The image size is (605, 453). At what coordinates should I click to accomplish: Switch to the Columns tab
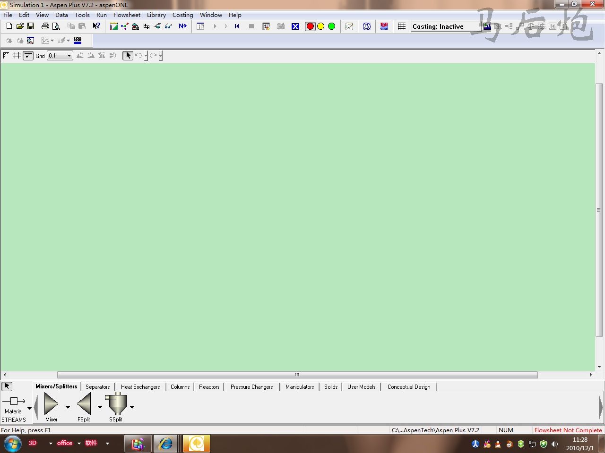click(180, 387)
